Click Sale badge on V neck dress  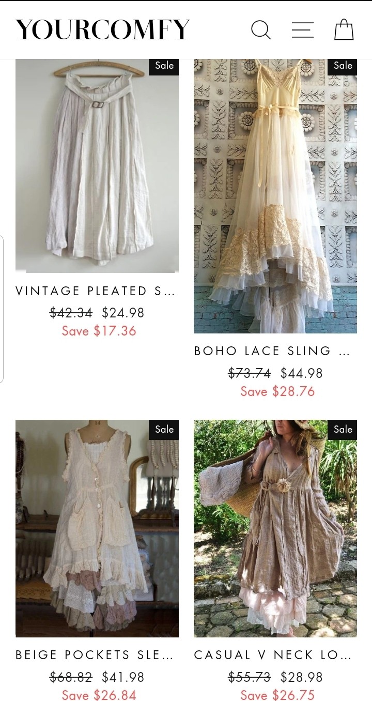pyautogui.click(x=343, y=429)
